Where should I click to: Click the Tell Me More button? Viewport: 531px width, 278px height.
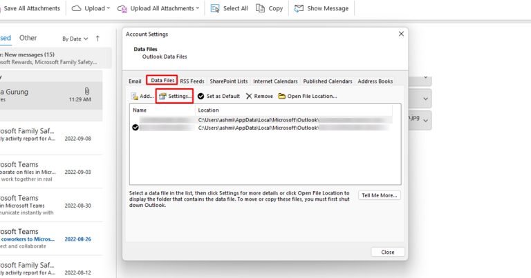point(380,195)
